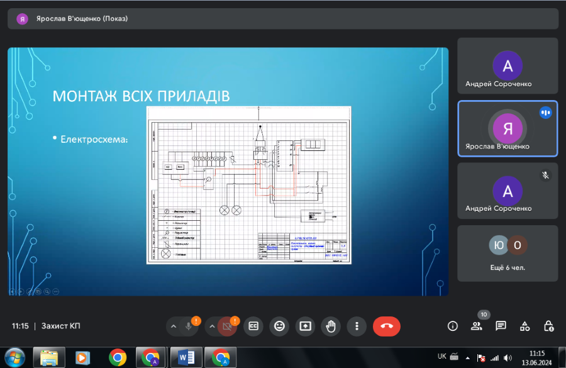Viewport: 566px width, 368px height.
Task: Open the 'Ещё 6 чел.' participants tile
Action: [x=507, y=253]
